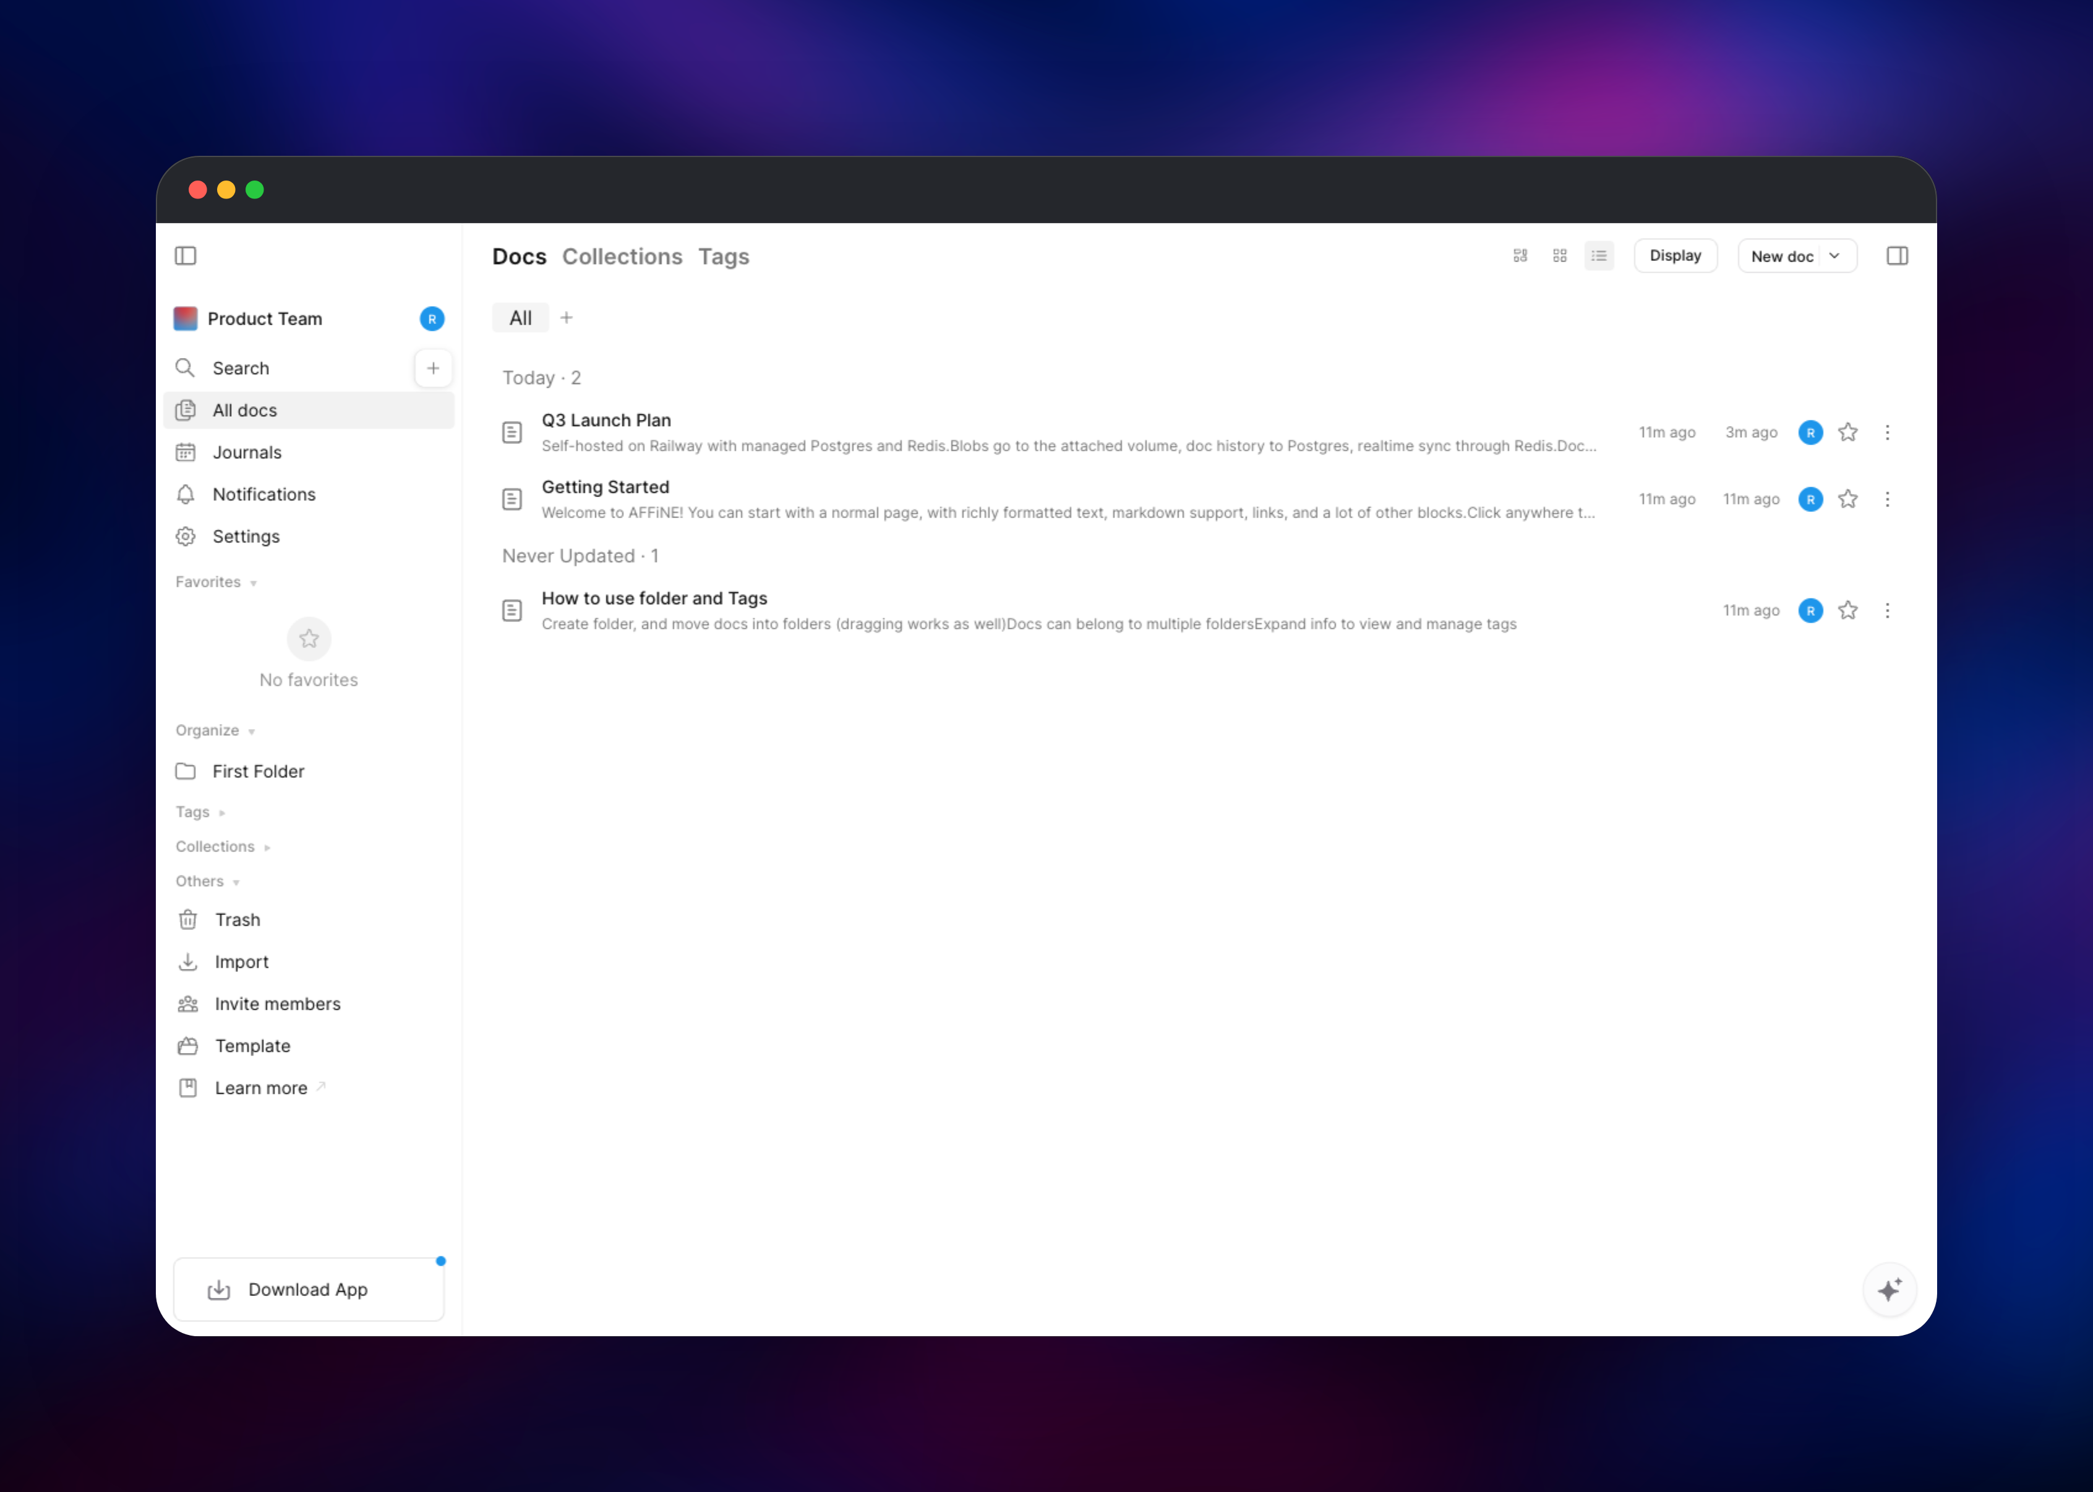Click the page icon of Q3 Launch Plan
Screen dimensions: 2093x1492
coord(511,433)
